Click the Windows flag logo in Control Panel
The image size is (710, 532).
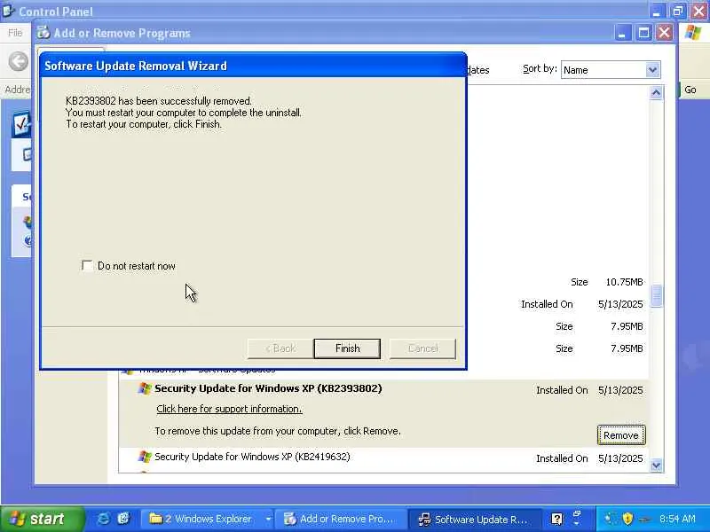pyautogui.click(x=693, y=33)
